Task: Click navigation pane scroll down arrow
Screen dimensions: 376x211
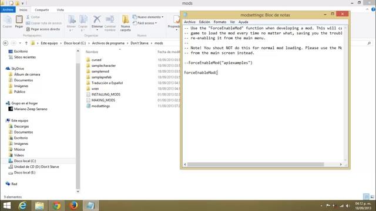Action: [78, 191]
